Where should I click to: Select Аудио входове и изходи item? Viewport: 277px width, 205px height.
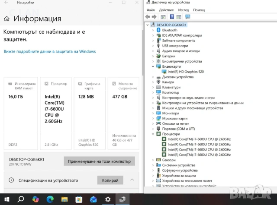(181, 51)
